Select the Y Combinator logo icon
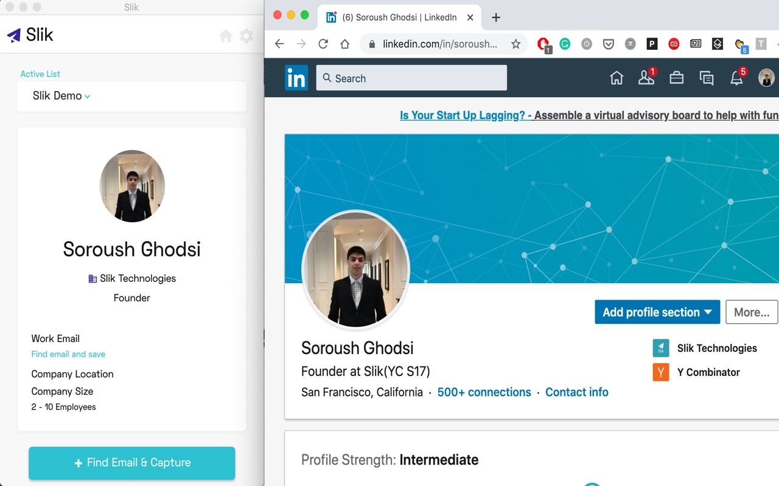779x486 pixels. (661, 372)
